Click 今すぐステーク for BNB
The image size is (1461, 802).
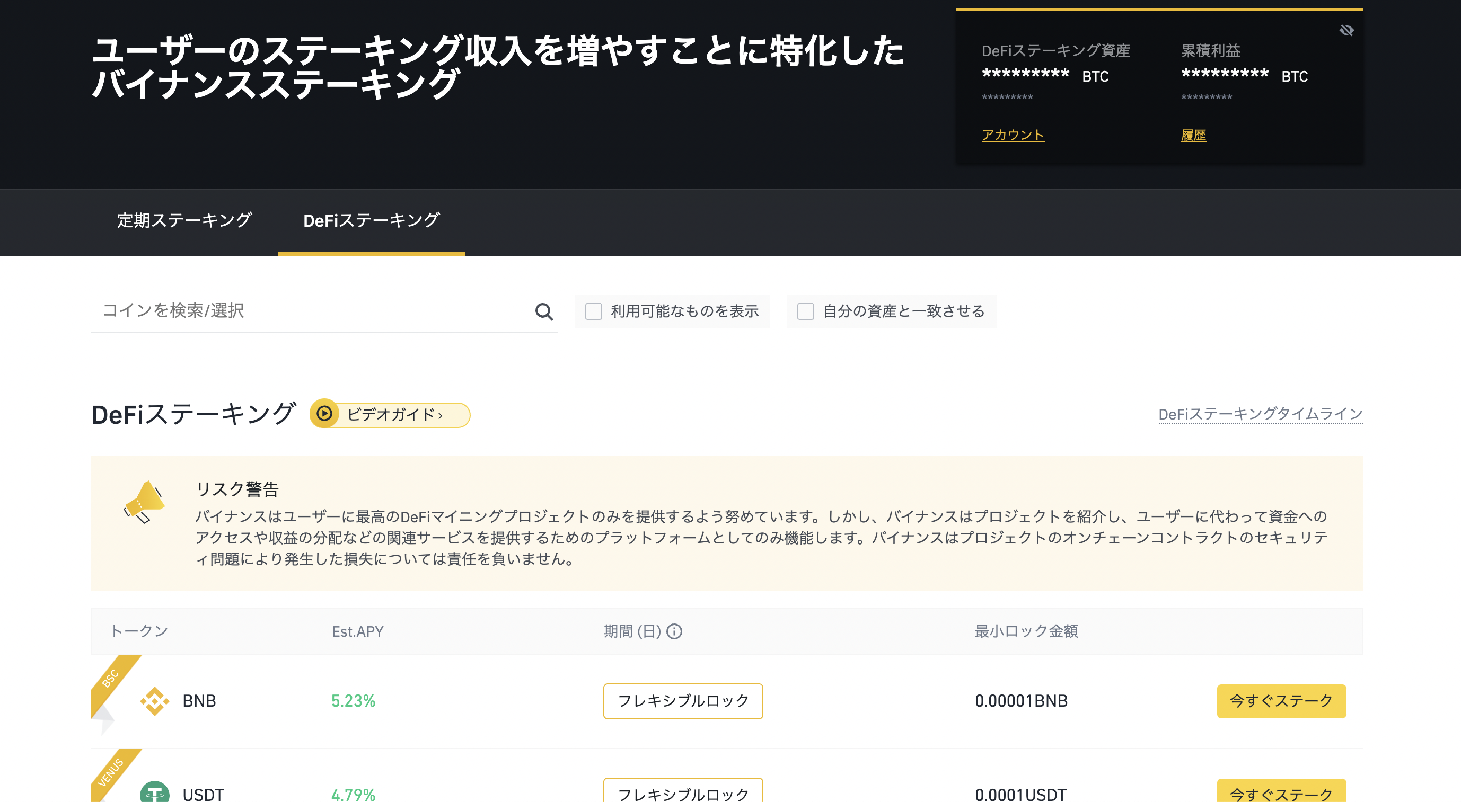pos(1281,701)
